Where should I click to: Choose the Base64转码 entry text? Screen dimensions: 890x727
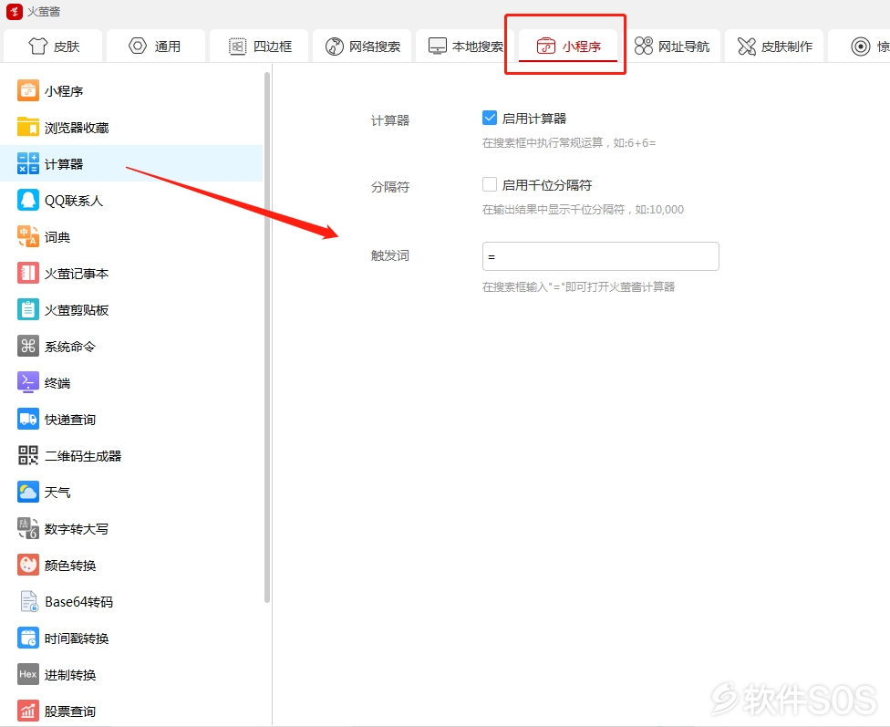(79, 602)
